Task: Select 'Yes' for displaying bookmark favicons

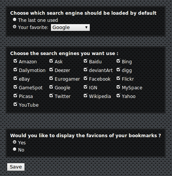Action: coord(15,142)
